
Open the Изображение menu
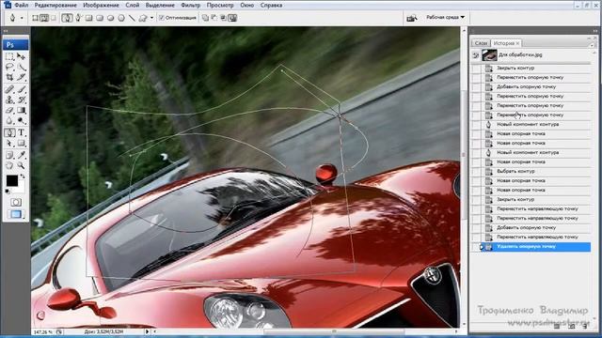click(x=102, y=5)
